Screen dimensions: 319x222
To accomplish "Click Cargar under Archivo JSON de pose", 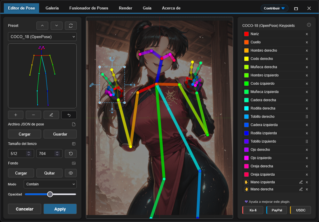I will [25, 134].
